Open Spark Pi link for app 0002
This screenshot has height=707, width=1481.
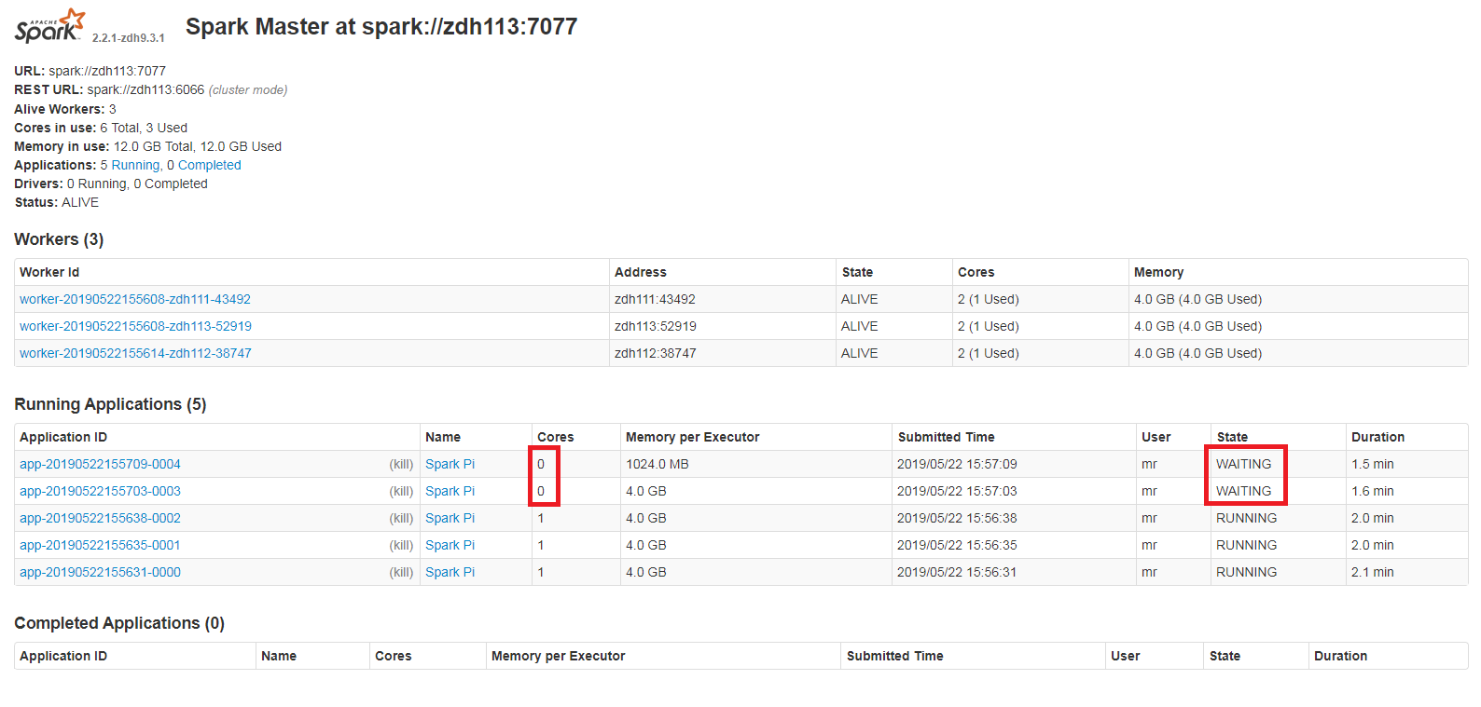click(x=450, y=518)
